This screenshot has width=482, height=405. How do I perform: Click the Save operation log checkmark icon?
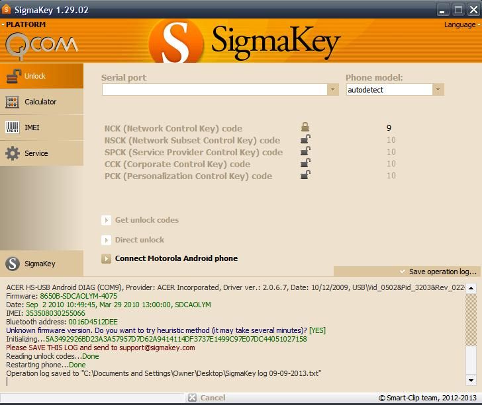pos(402,272)
